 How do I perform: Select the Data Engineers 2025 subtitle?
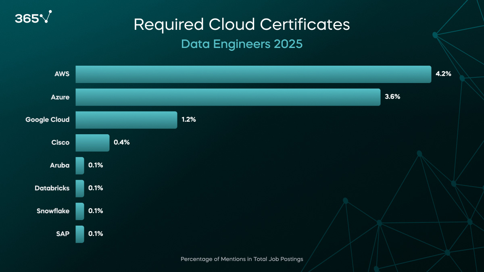(242, 44)
